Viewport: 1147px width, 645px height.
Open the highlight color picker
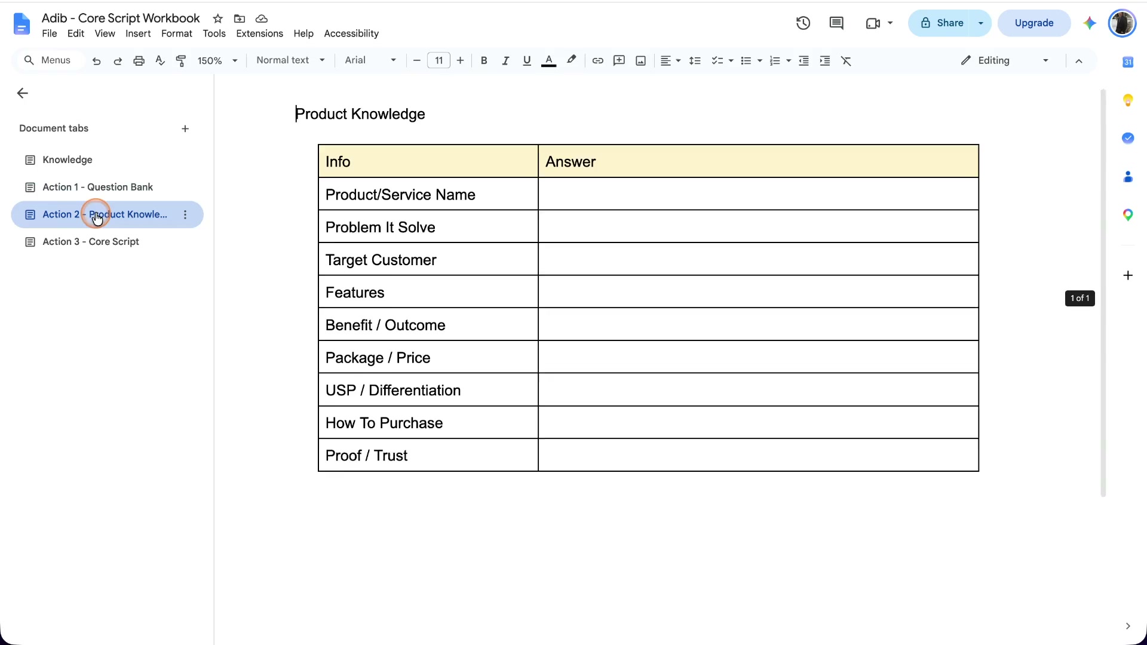(571, 60)
